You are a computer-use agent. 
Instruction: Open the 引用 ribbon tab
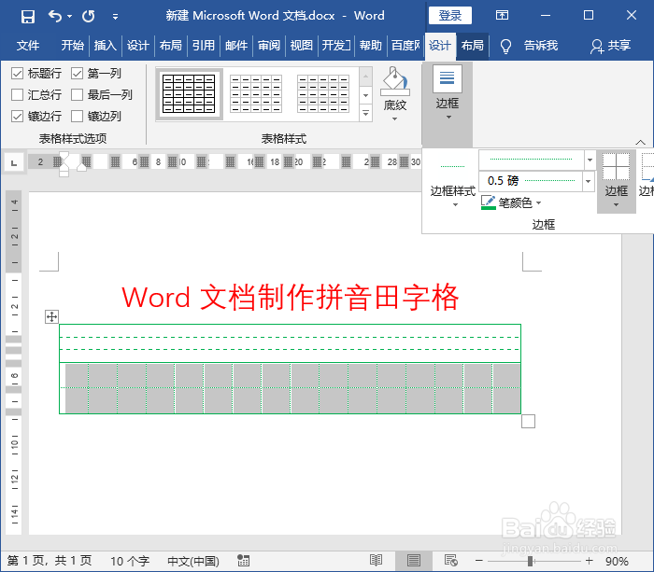[x=203, y=45]
